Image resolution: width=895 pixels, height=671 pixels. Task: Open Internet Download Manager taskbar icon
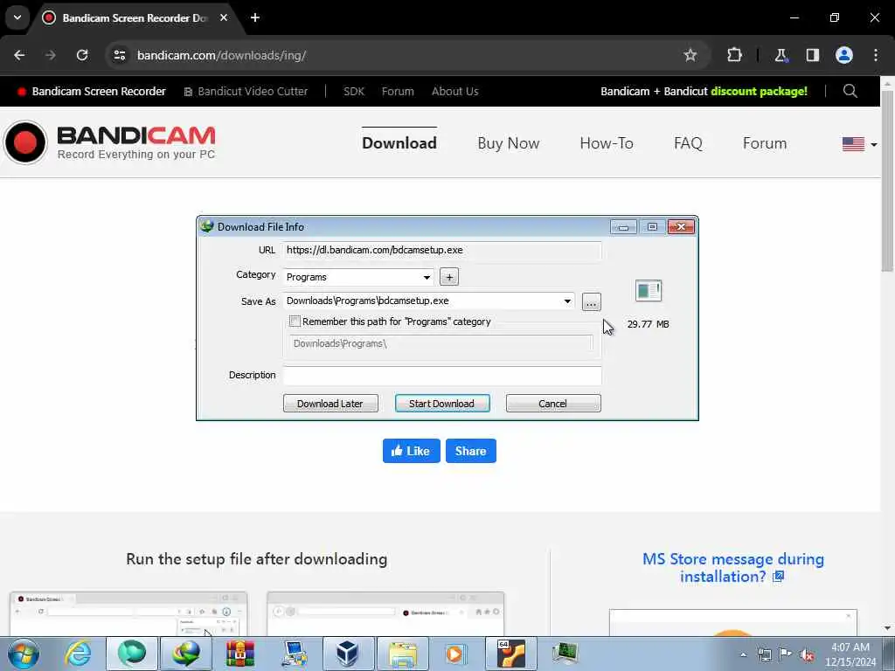click(186, 654)
